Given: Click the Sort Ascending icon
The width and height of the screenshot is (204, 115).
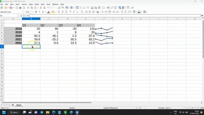Looking at the screenshot, I should 81,8.
